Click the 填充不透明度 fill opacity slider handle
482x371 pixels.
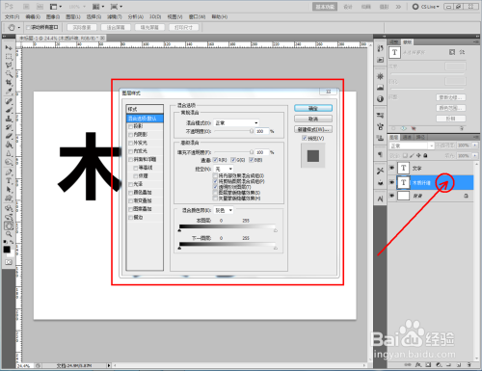click(252, 152)
